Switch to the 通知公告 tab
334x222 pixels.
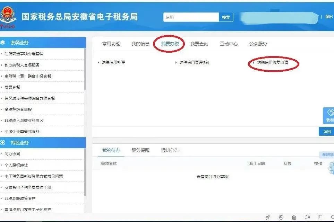170,151
